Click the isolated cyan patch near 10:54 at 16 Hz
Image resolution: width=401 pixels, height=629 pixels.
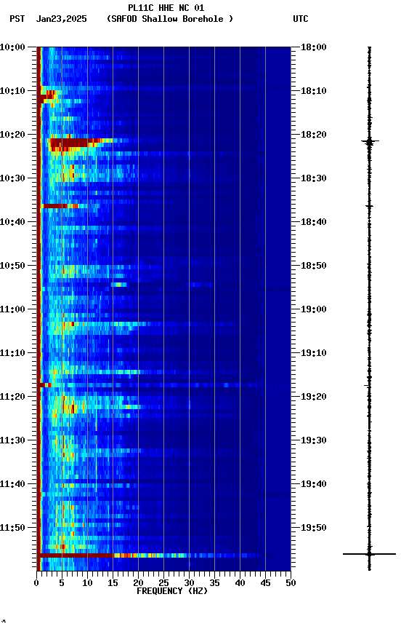coord(118,285)
